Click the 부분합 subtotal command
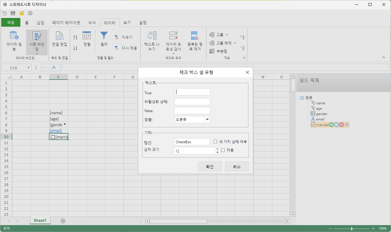The height and width of the screenshot is (232, 391). (x=218, y=51)
